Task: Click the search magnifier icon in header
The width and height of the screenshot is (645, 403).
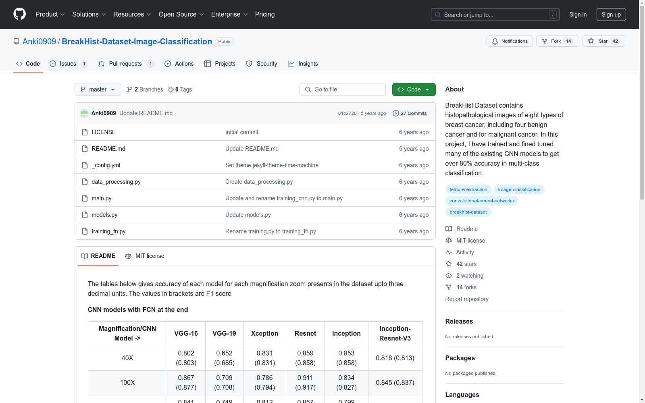Action: (x=438, y=15)
